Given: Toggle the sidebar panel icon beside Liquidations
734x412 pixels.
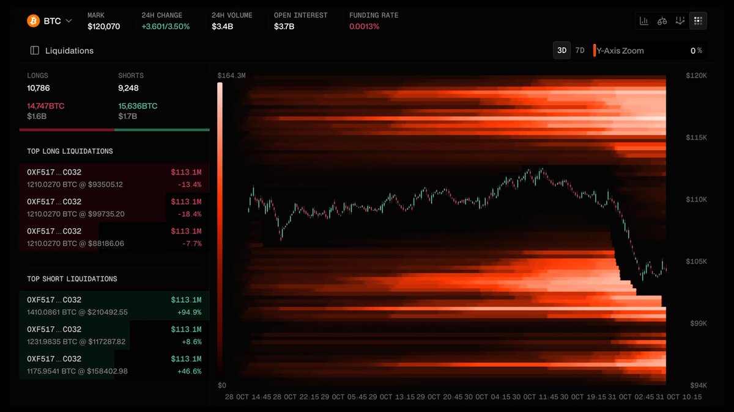Looking at the screenshot, I should pos(35,51).
